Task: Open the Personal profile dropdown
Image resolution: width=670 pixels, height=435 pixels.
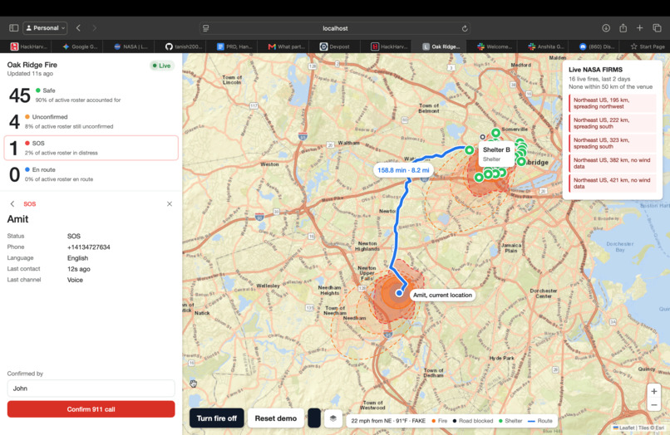Action: point(45,27)
